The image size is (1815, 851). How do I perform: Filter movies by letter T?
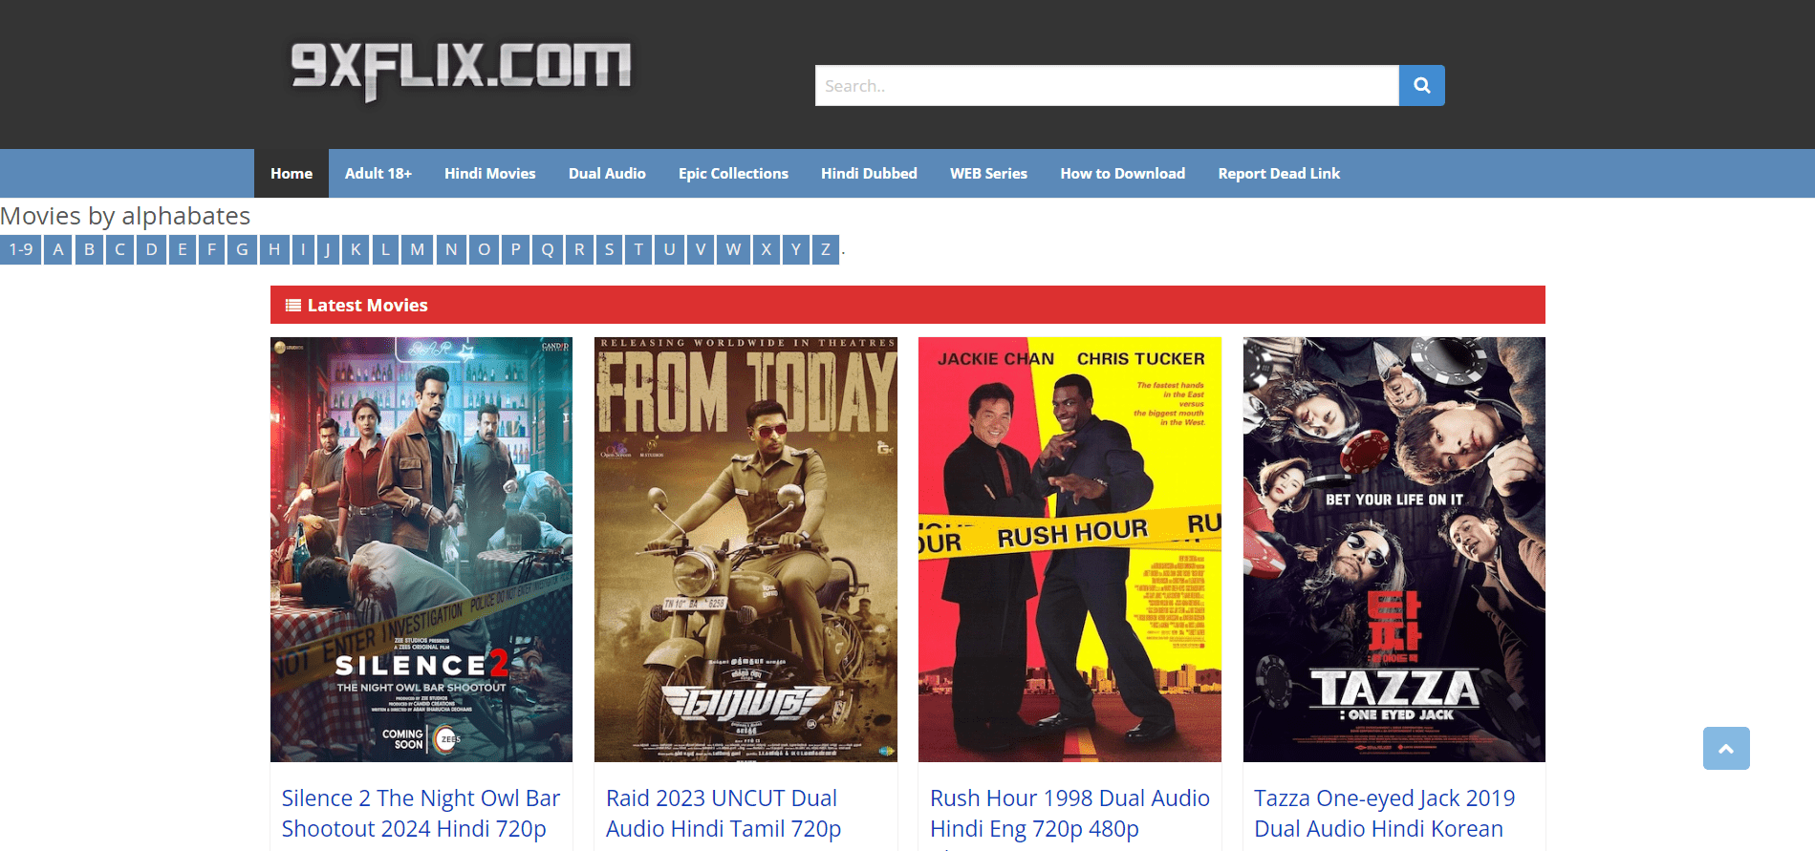point(638,249)
